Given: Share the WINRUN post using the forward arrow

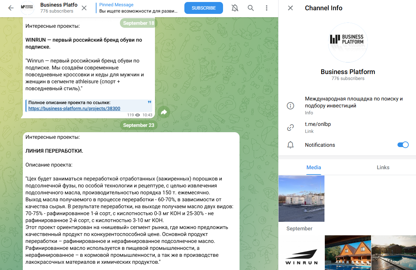Looking at the screenshot, I should (x=164, y=112).
